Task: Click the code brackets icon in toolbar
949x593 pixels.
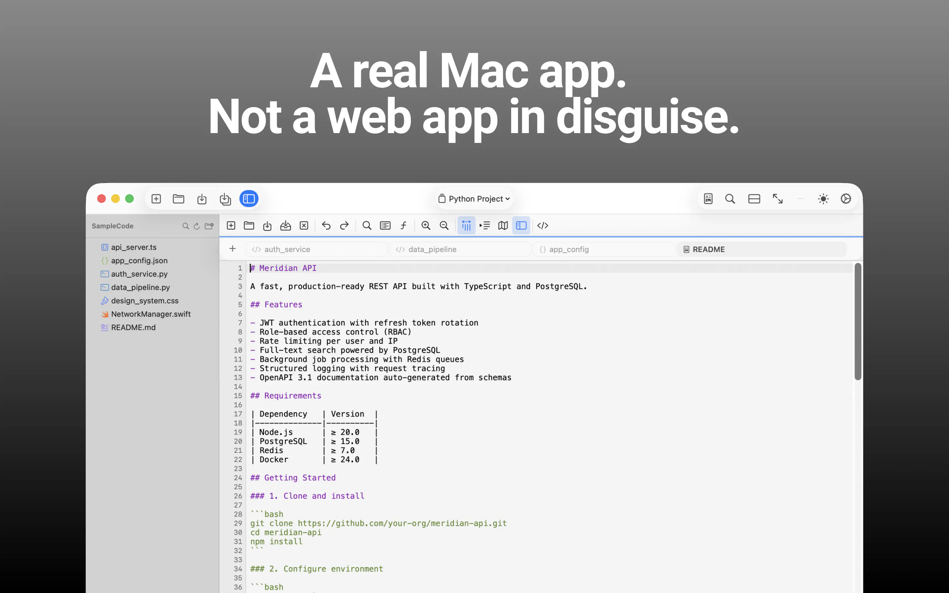Action: (543, 226)
